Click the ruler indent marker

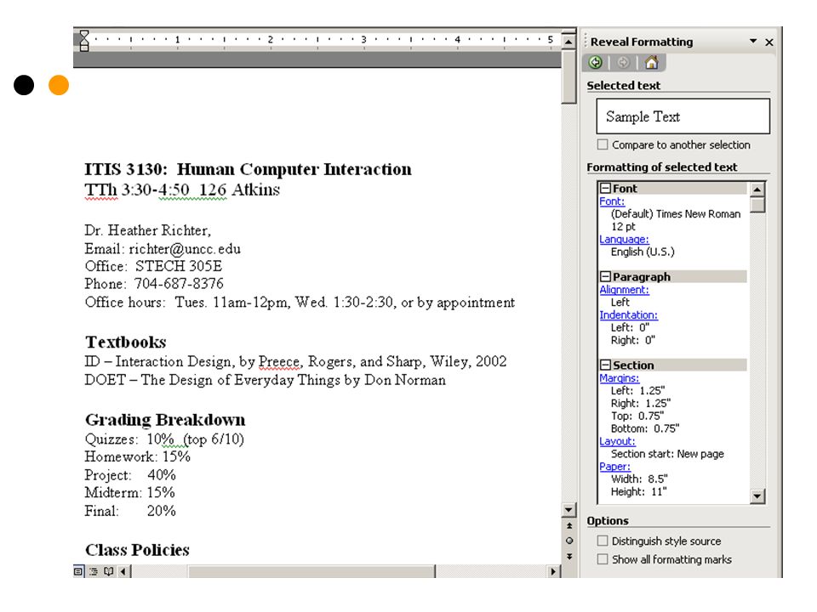coord(84,41)
